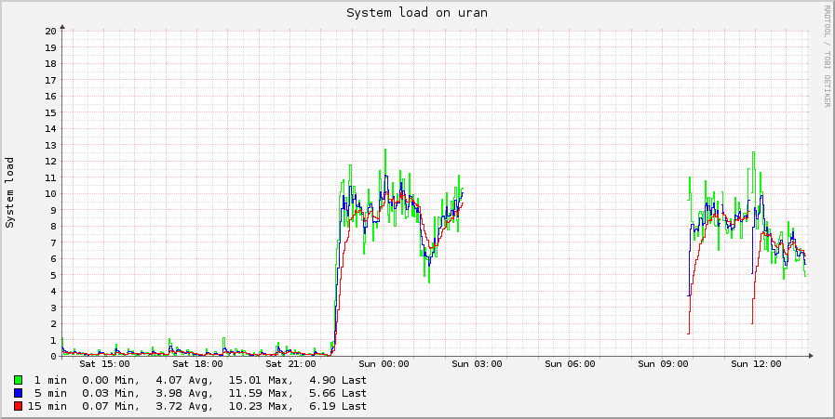Viewport: 835px width, 419px height.
Task: Click the '1 min' legend label
Action: pyautogui.click(x=50, y=380)
